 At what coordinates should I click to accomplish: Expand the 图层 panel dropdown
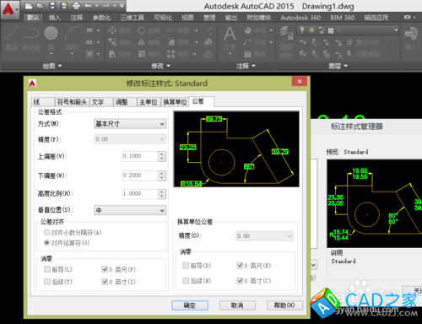[338, 66]
